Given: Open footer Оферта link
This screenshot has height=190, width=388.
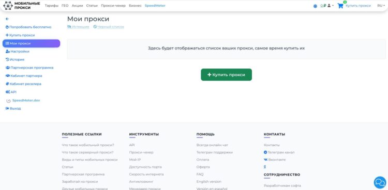Looking at the screenshot, I should (203, 167).
